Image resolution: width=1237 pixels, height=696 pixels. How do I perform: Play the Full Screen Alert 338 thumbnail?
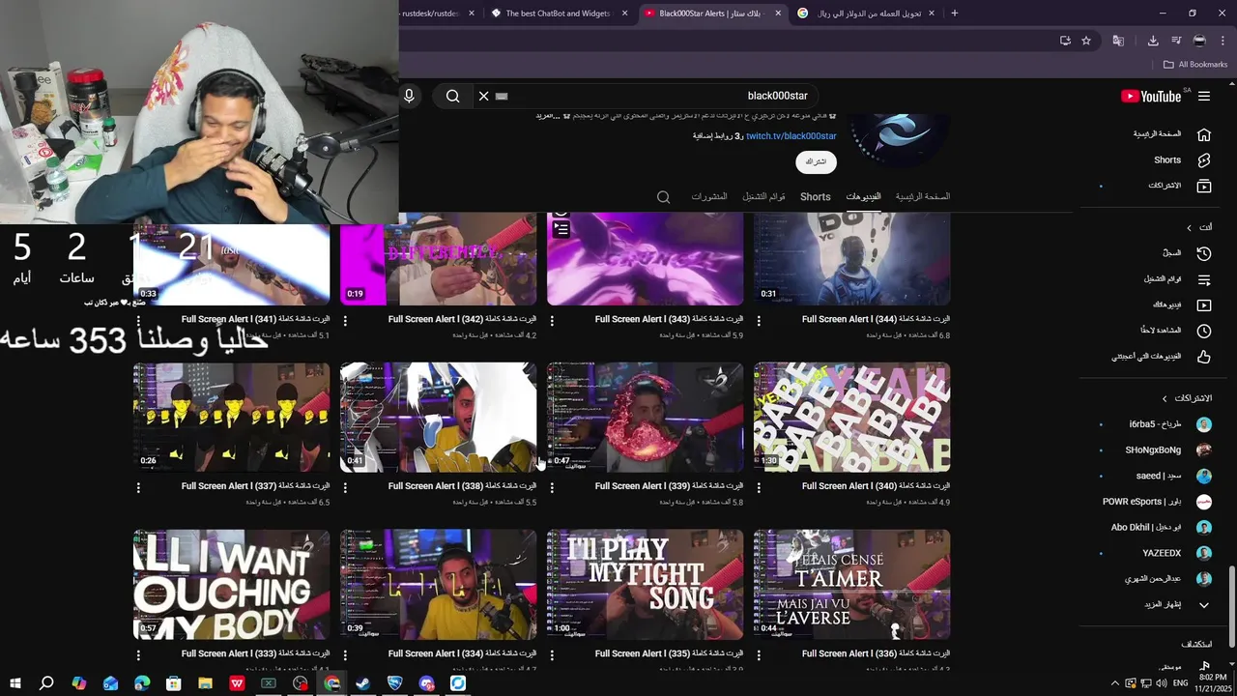(438, 418)
